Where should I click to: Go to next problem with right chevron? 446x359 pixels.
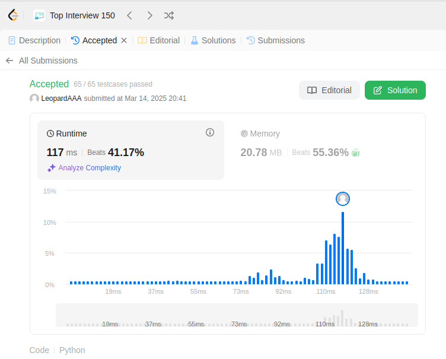[x=149, y=15]
